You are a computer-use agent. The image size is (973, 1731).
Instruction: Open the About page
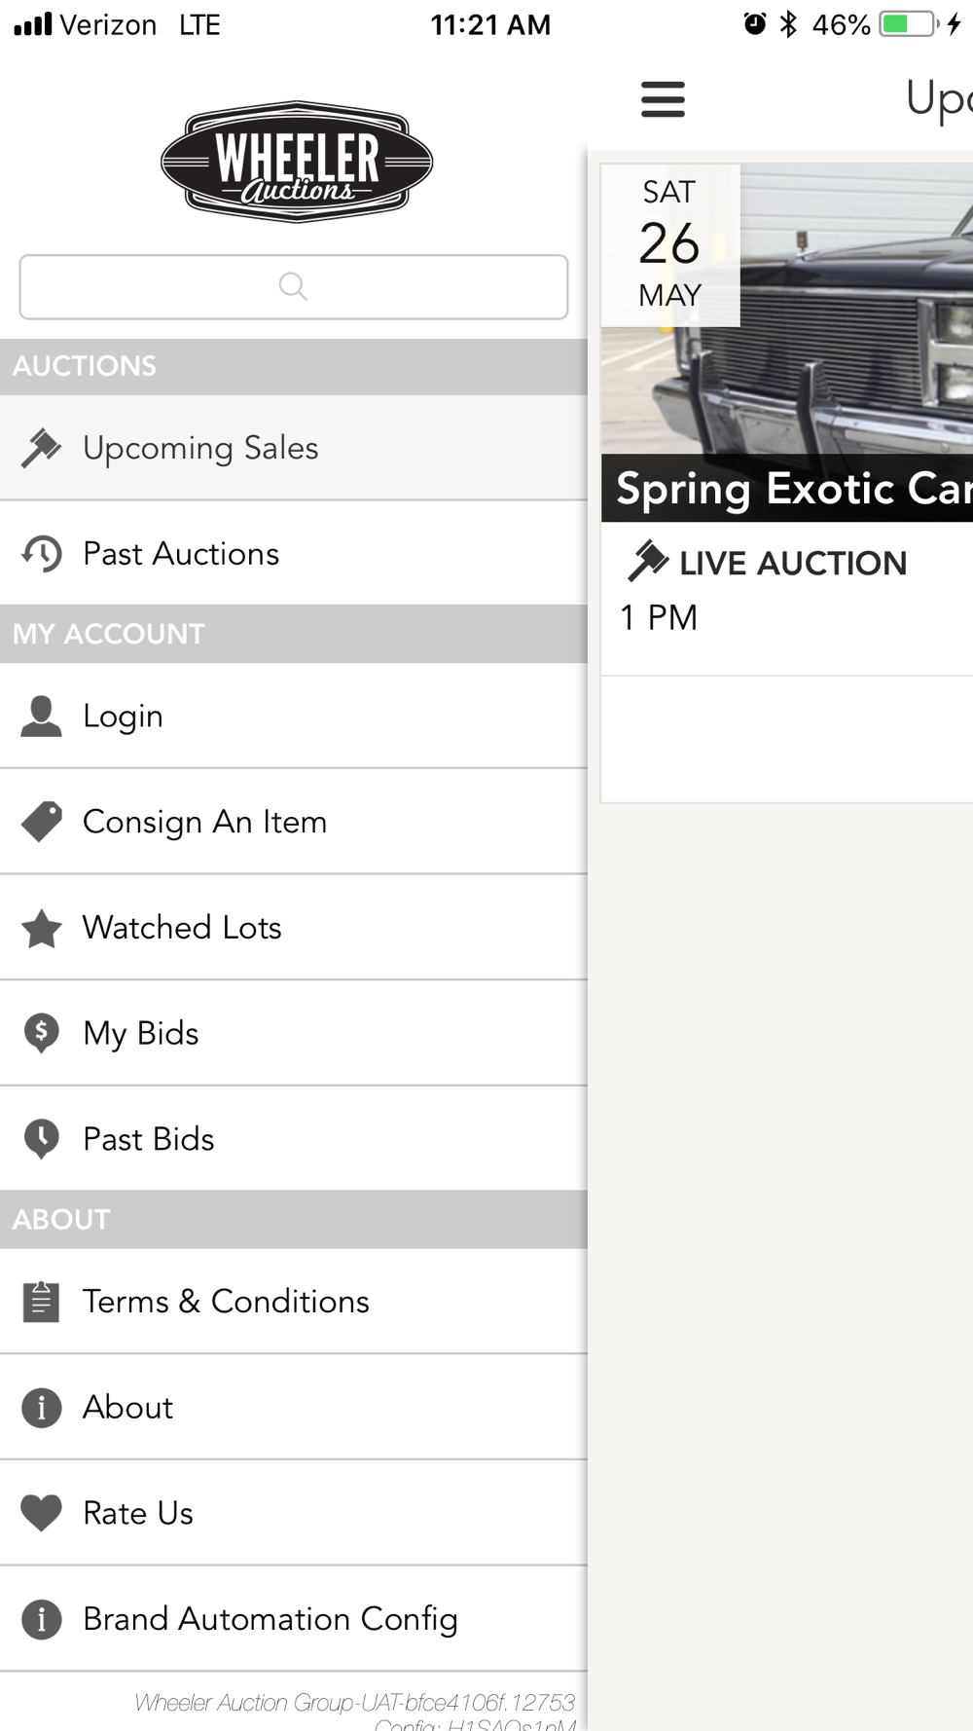point(294,1408)
